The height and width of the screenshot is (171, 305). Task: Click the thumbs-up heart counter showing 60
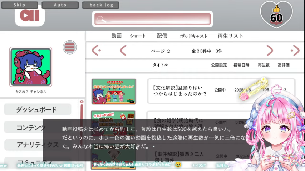pyautogui.click(x=276, y=15)
